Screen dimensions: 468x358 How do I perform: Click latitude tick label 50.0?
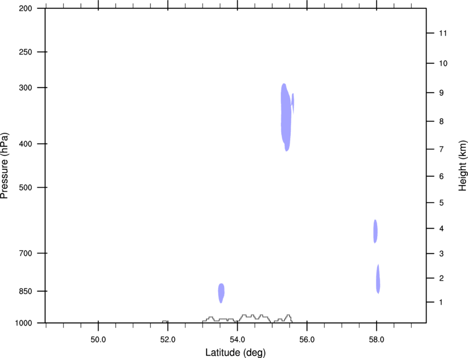(98, 340)
